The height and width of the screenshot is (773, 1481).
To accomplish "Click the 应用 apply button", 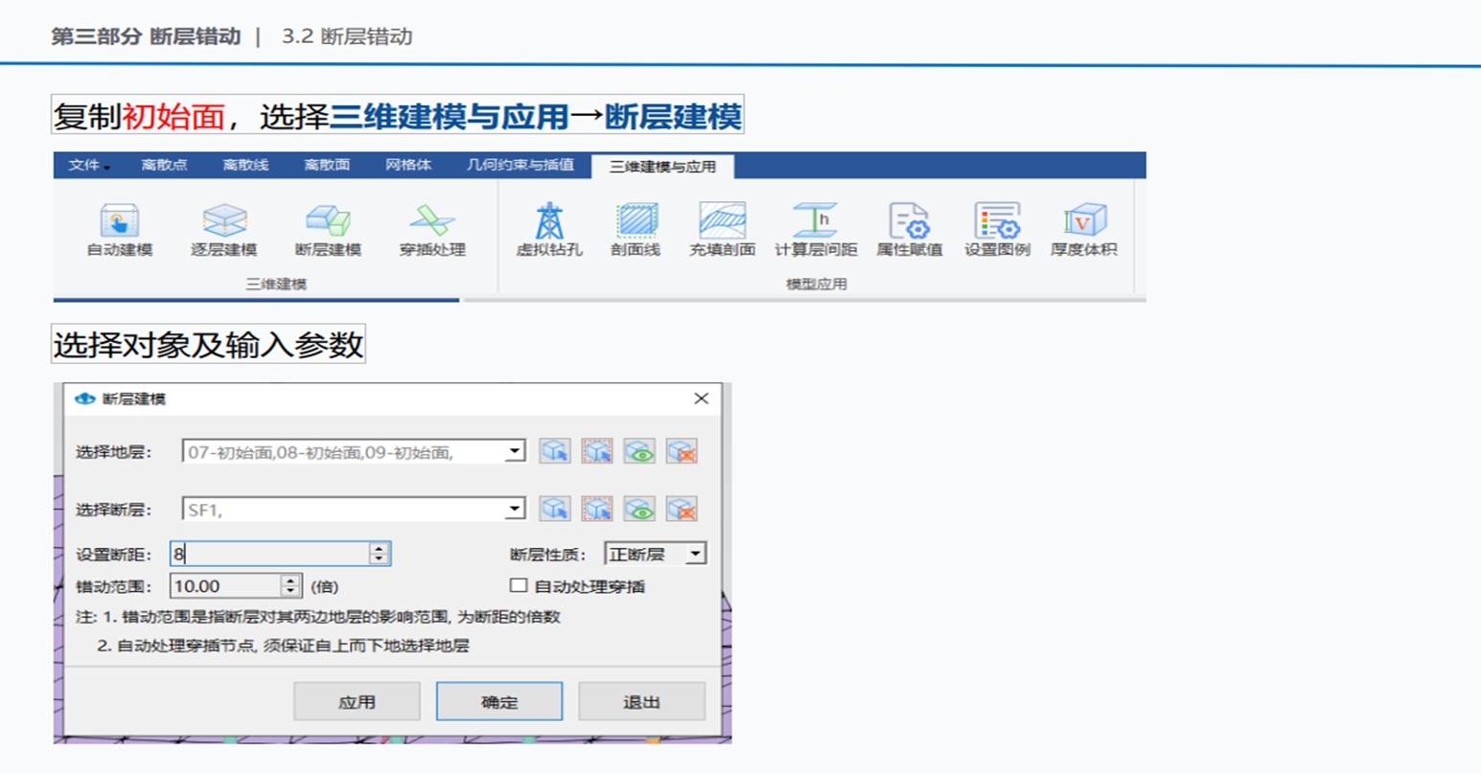I will [357, 702].
